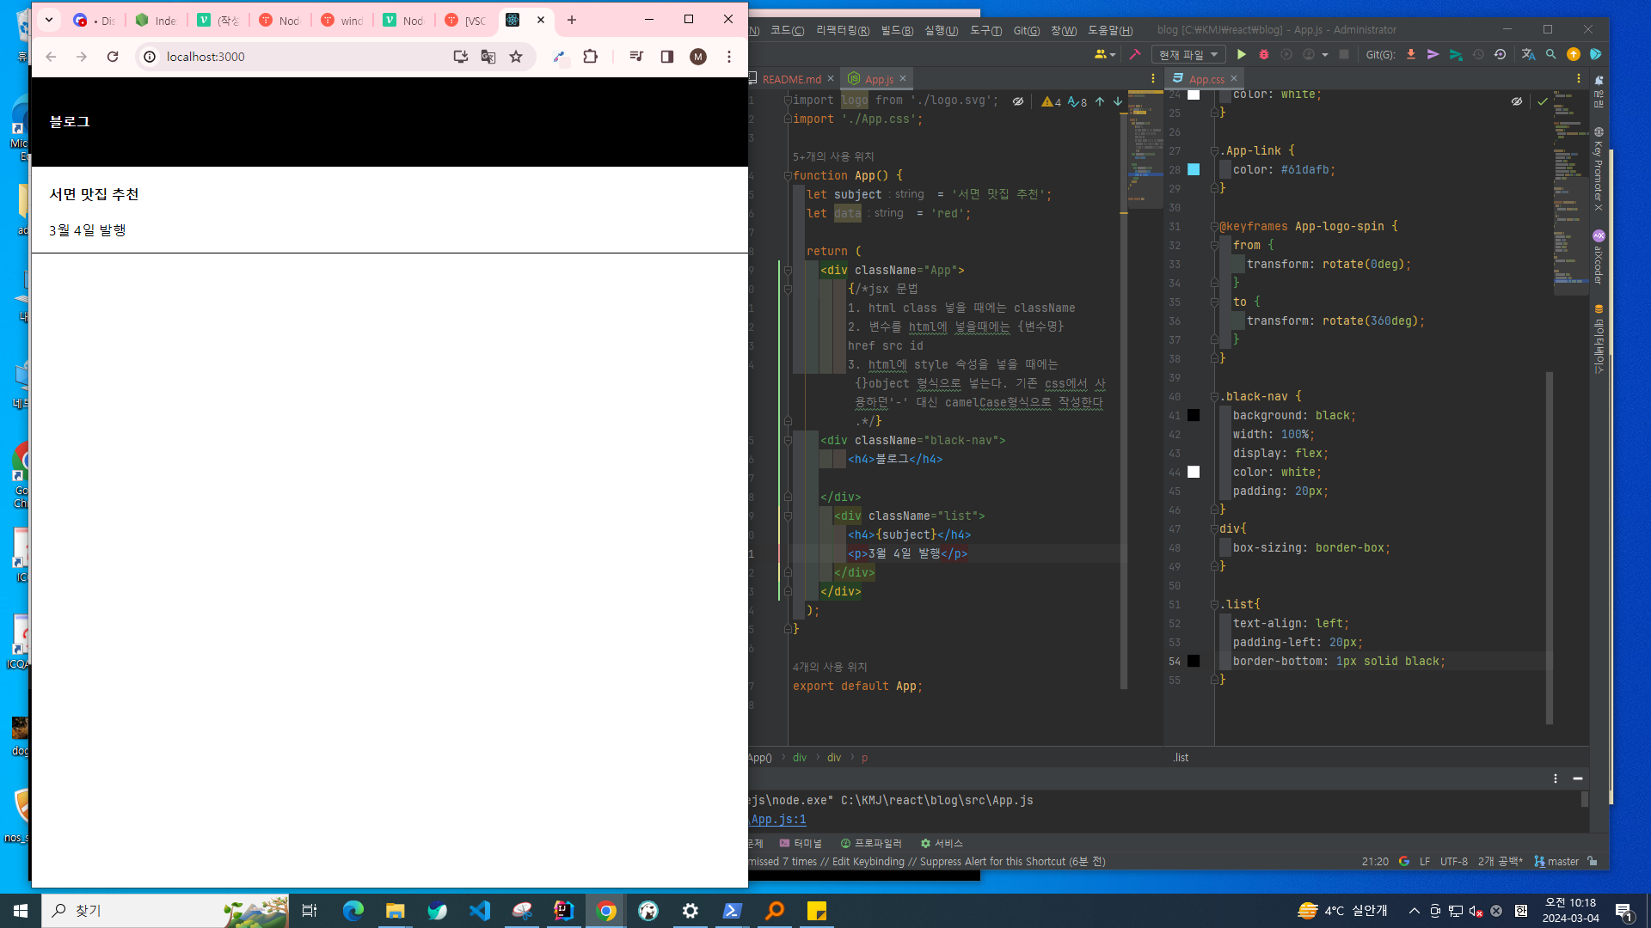
Task: Click Git push purple arrow icon
Action: [x=1433, y=54]
